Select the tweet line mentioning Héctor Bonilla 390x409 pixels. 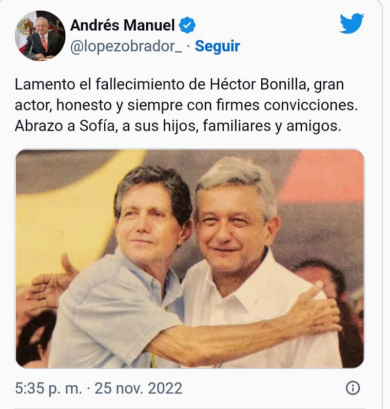(x=179, y=85)
